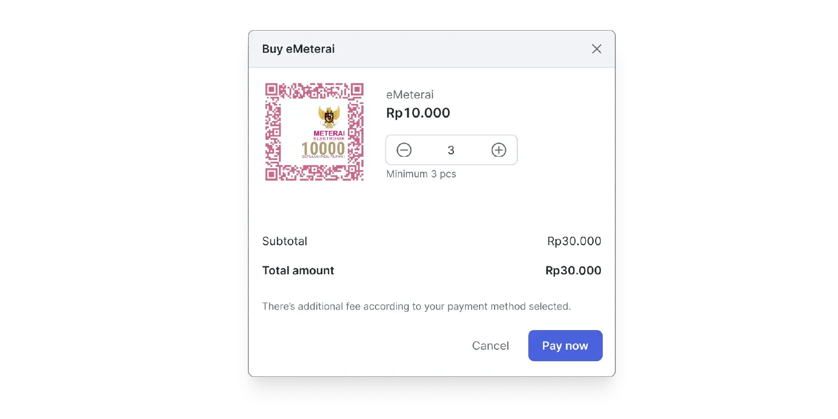Viewport: 838px width, 419px height.
Task: Click the gold 10000 stamp value
Action: point(323,149)
